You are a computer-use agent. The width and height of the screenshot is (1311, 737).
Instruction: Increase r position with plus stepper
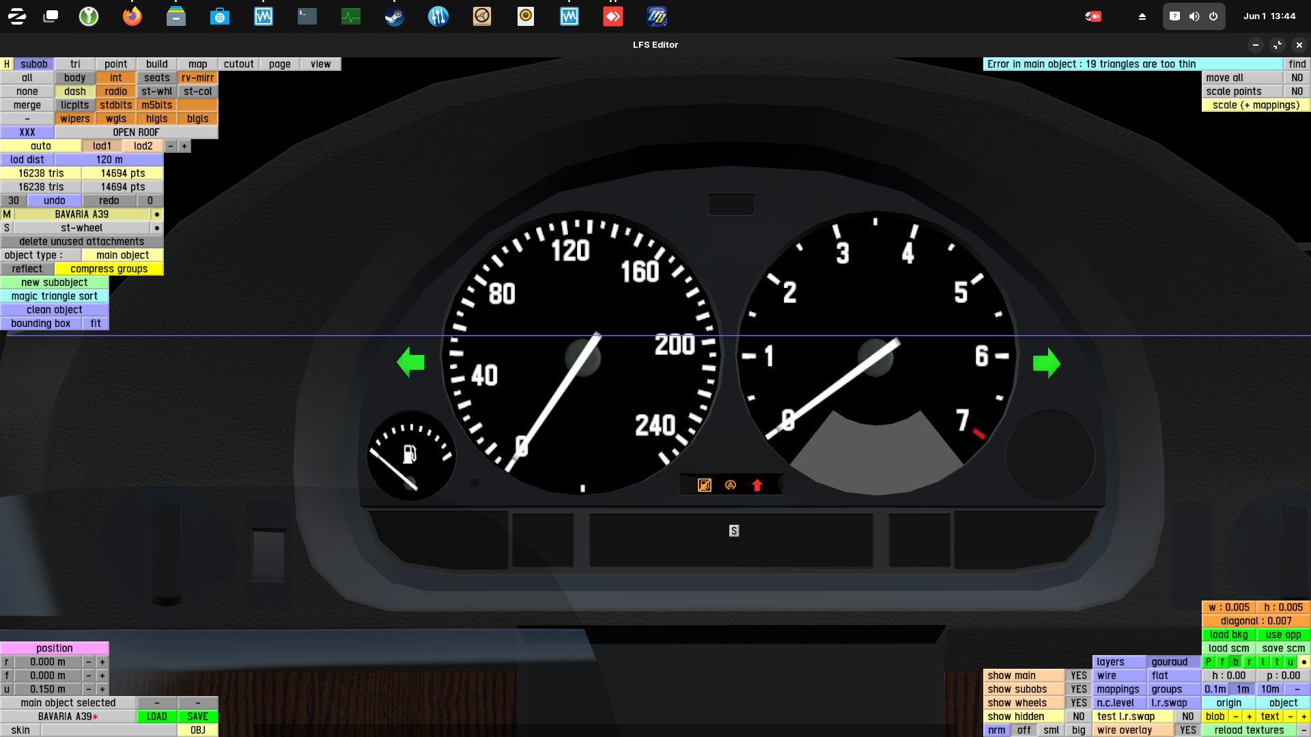pos(102,662)
